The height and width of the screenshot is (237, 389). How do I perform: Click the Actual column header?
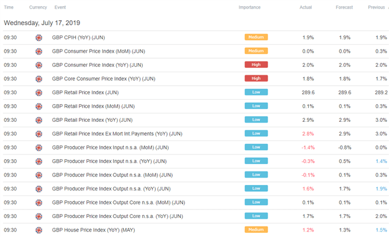306,7
